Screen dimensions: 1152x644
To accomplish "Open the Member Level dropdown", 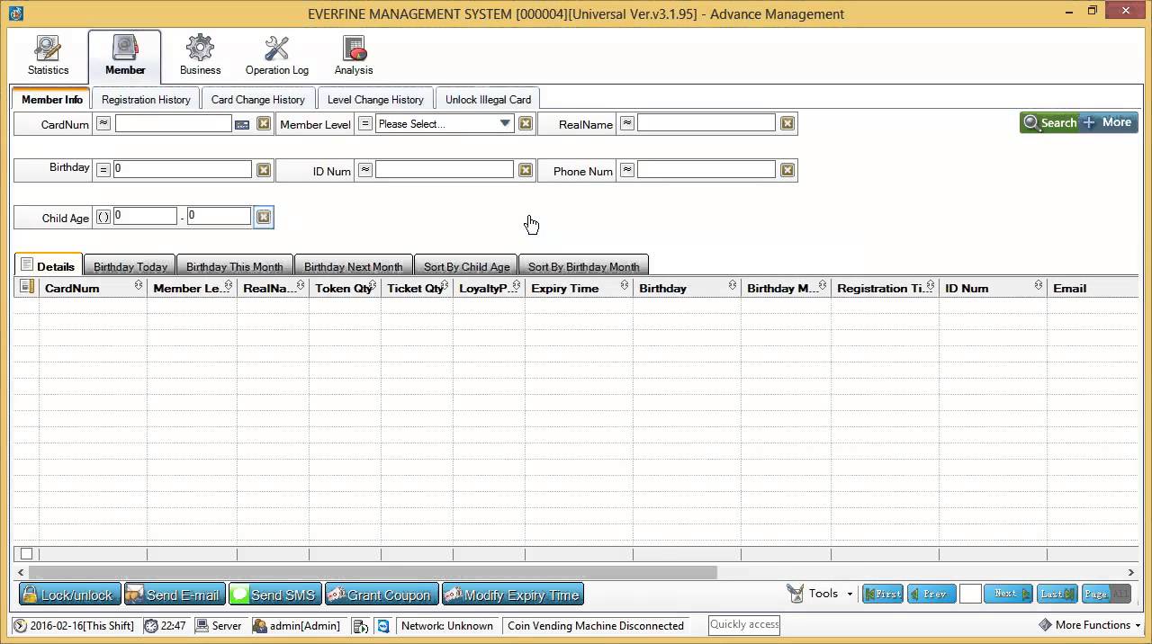I will coord(505,123).
